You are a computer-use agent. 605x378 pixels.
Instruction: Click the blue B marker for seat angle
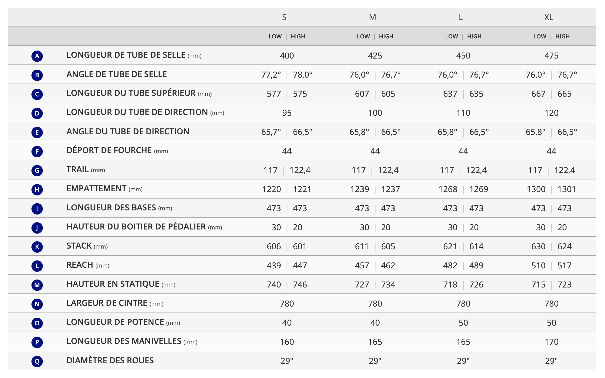37,75
